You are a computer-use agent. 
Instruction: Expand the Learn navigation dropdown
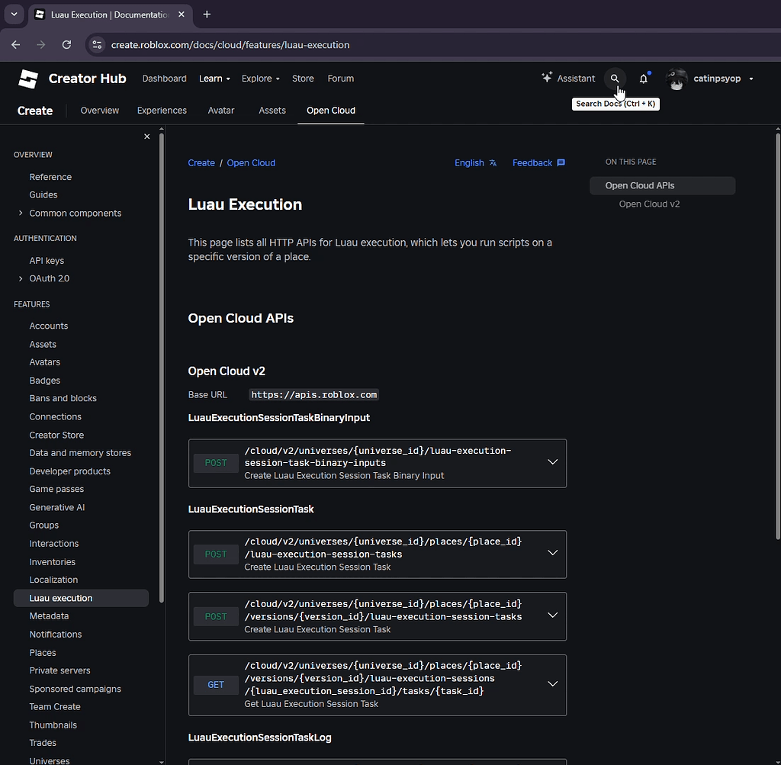[214, 78]
